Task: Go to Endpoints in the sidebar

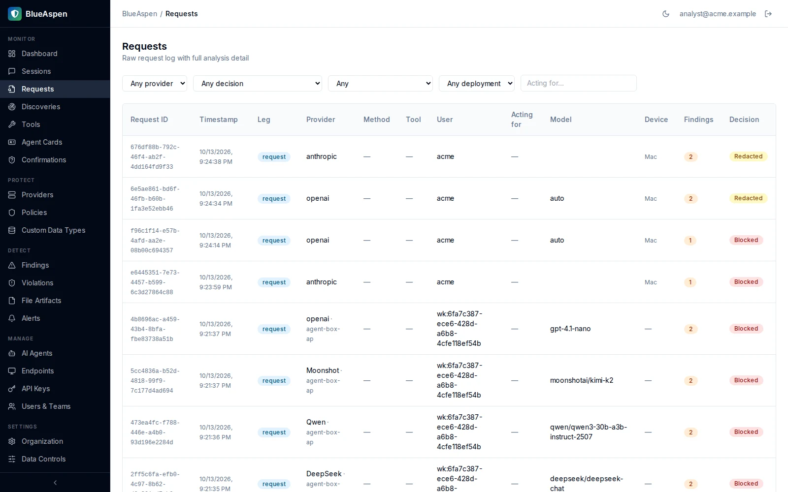Action: pos(55,371)
